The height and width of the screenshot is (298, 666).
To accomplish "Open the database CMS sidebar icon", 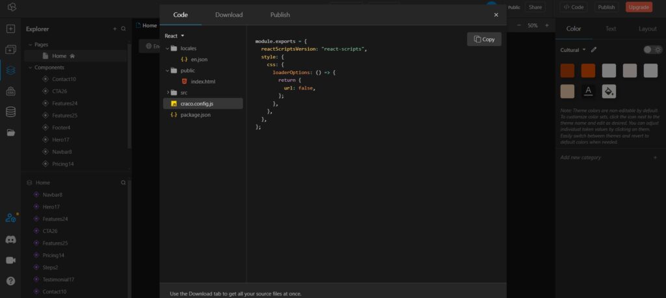I will pos(10,112).
